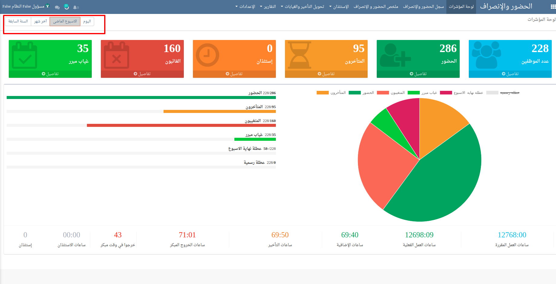Click the clock icon on permission card
This screenshot has height=284, width=556.
pyautogui.click(x=207, y=55)
